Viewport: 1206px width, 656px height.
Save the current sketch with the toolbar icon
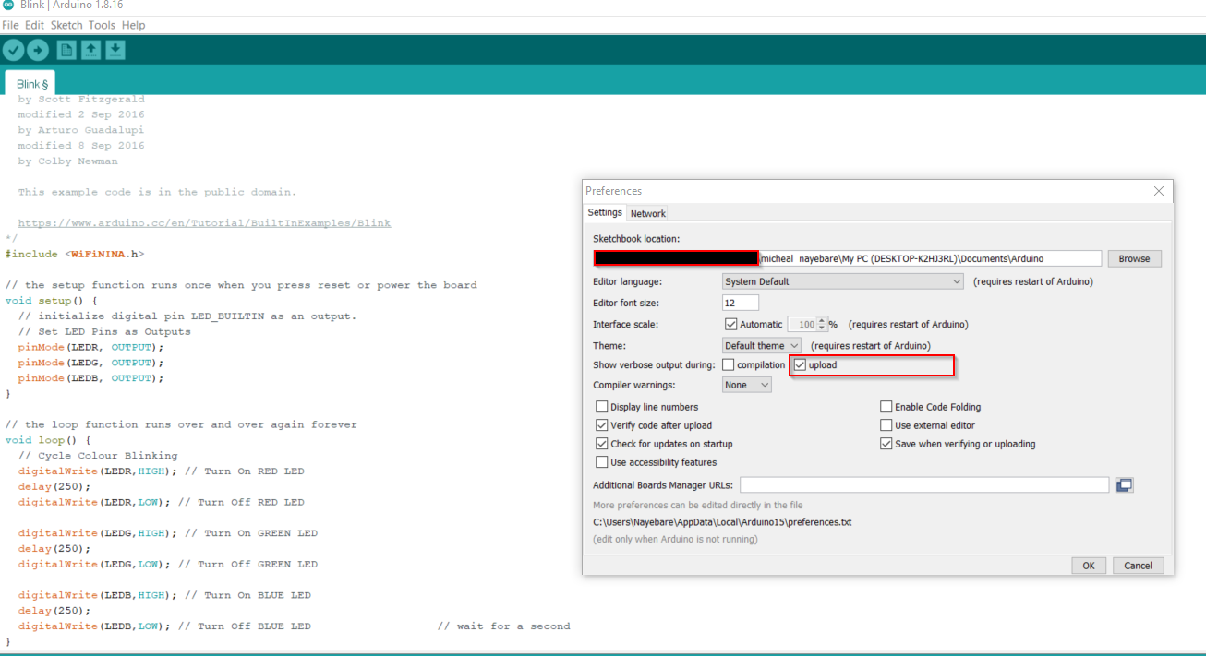click(115, 50)
